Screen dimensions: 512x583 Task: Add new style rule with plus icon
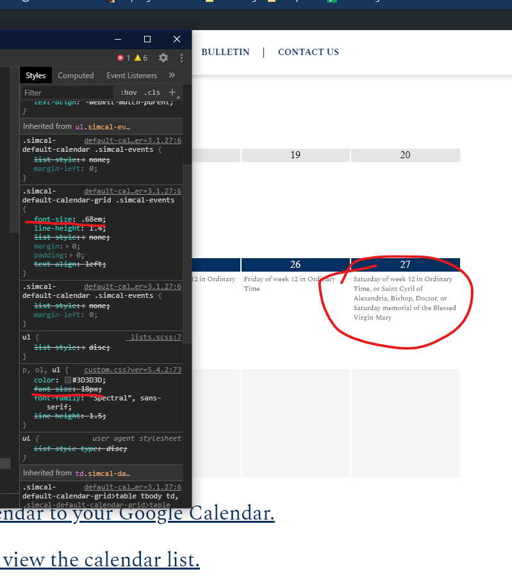(172, 92)
